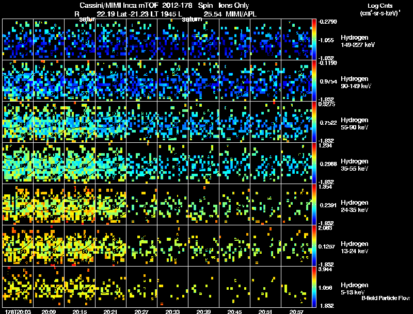413x314 pixels.
Task: Click the '0.2391' colorbar value
Action: point(328,205)
